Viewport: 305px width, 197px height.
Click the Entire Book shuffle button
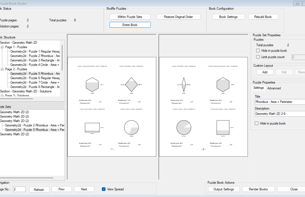[130, 25]
